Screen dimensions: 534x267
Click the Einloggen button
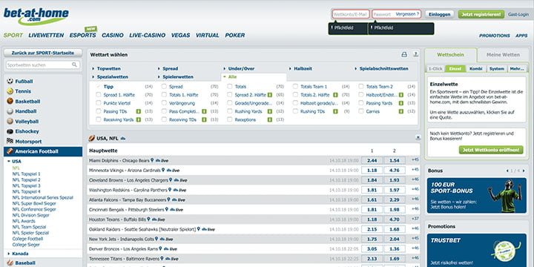pyautogui.click(x=439, y=14)
